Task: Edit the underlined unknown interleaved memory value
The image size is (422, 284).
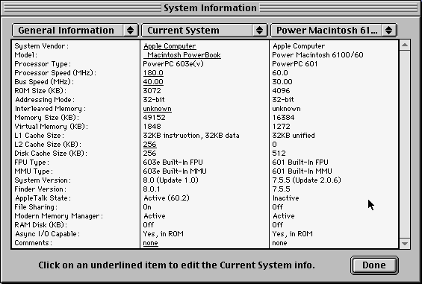Action: point(157,109)
